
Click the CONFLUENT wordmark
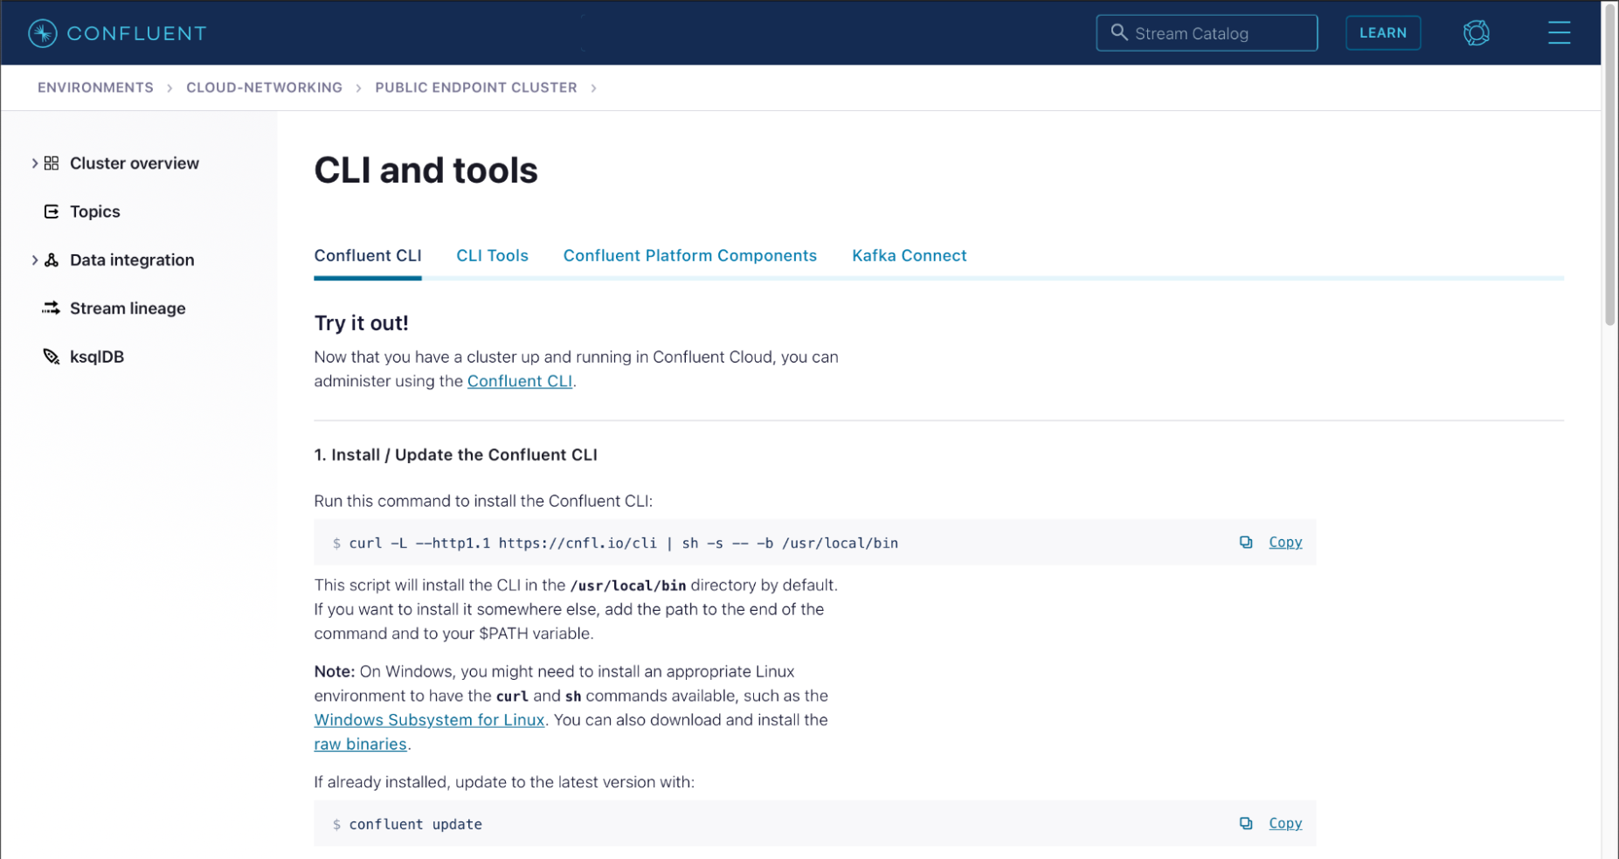click(x=137, y=33)
